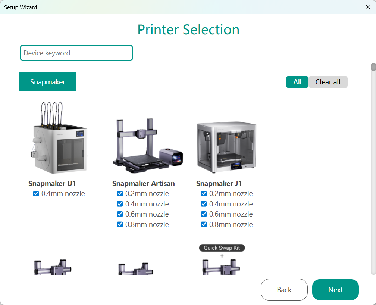Toggle Snapmaker Artisan 0.2mm nozzle checkbox
The width and height of the screenshot is (376, 305).
pyautogui.click(x=120, y=194)
